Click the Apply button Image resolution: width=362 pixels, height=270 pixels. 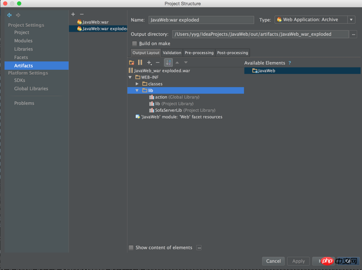298,261
